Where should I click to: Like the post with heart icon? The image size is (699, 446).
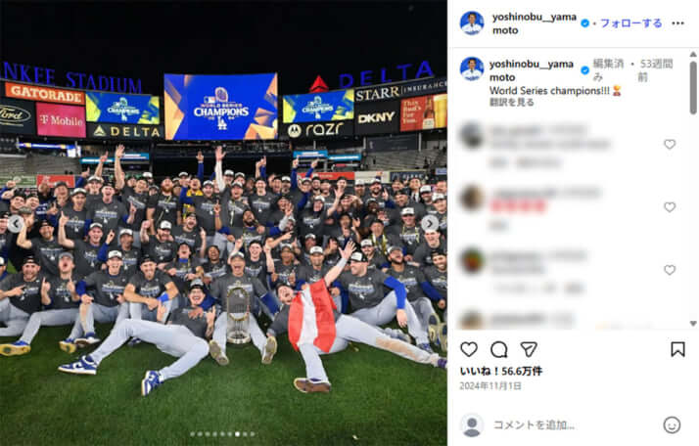[469, 349]
